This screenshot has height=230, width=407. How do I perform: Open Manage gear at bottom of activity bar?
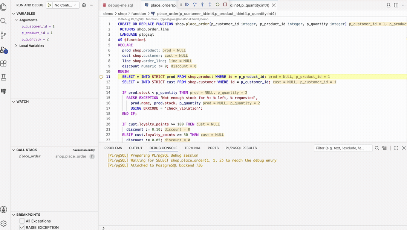[x=4, y=223]
